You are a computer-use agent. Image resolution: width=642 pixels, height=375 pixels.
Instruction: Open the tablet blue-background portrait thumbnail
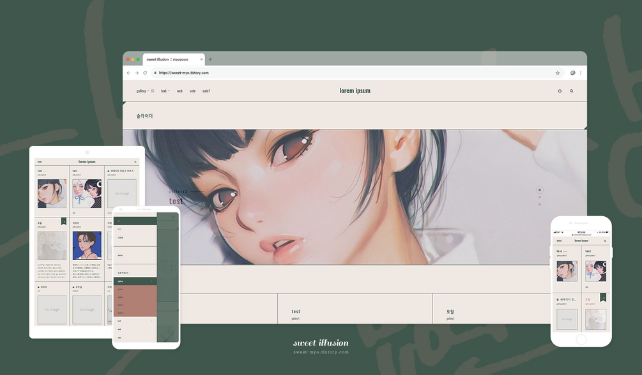click(87, 246)
